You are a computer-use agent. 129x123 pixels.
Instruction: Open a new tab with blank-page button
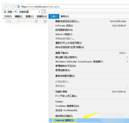point(44,12)
